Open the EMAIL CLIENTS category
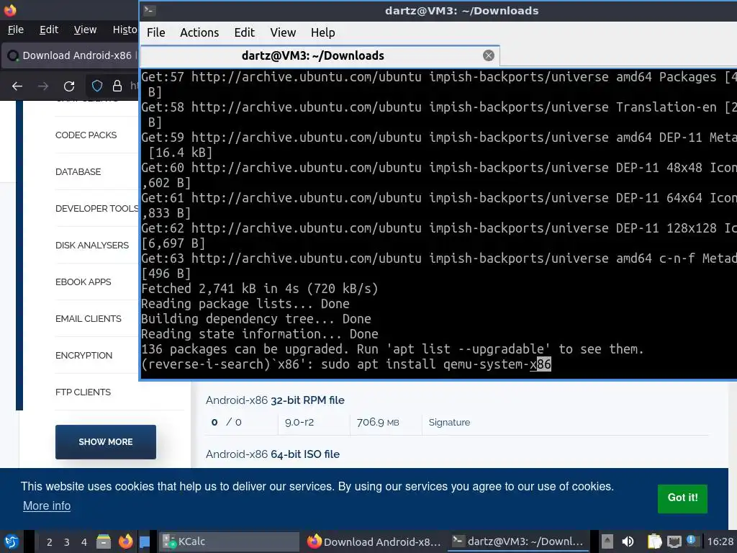The height and width of the screenshot is (553, 737). click(x=89, y=319)
